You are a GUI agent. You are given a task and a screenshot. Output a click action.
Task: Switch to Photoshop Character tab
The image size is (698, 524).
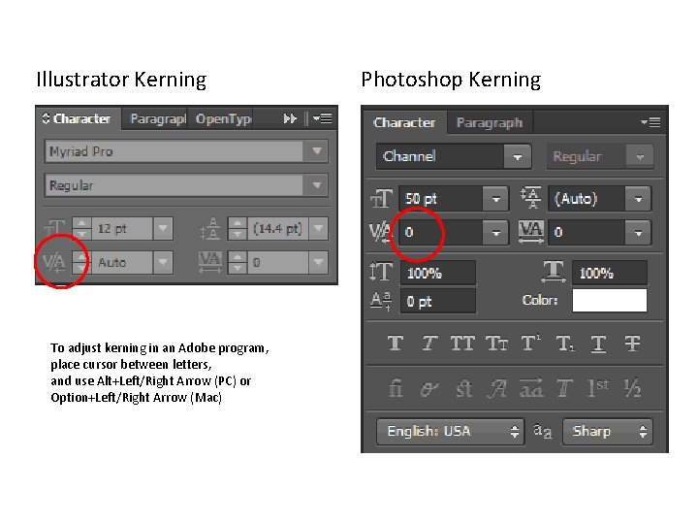[x=404, y=122]
